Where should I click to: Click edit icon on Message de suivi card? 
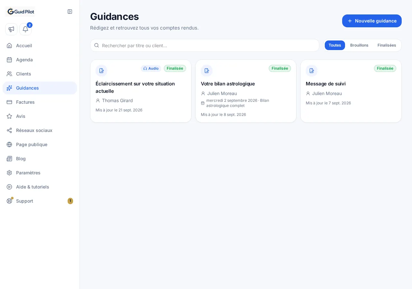(312, 71)
